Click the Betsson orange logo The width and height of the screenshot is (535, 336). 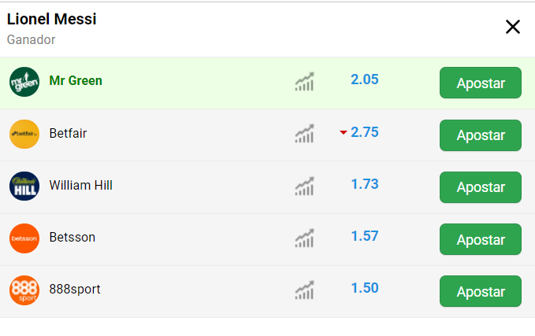24,238
